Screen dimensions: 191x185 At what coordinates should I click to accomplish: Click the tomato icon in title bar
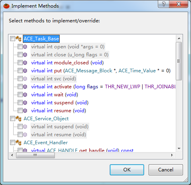coord(6,6)
